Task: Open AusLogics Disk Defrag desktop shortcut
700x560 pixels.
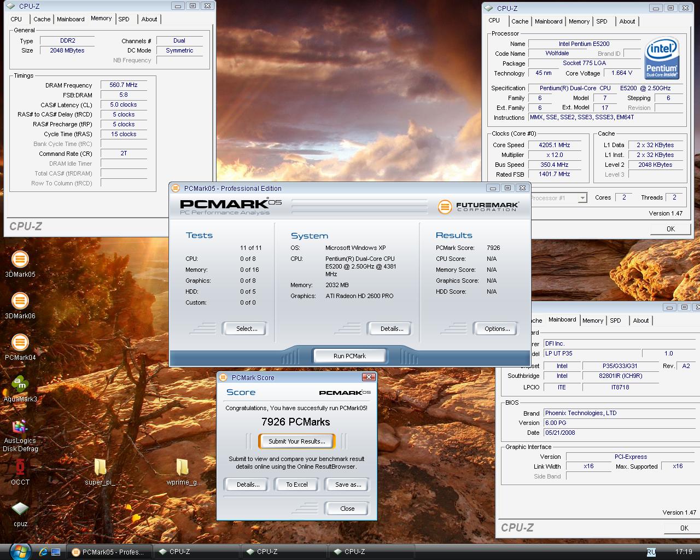Action: pos(20,435)
